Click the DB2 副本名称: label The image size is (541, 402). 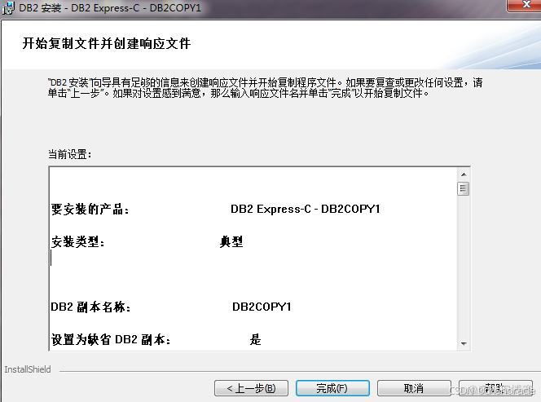(90, 307)
